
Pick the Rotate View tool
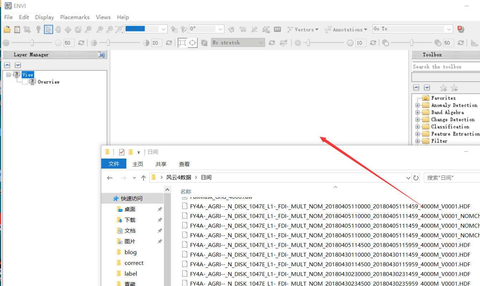point(78,29)
